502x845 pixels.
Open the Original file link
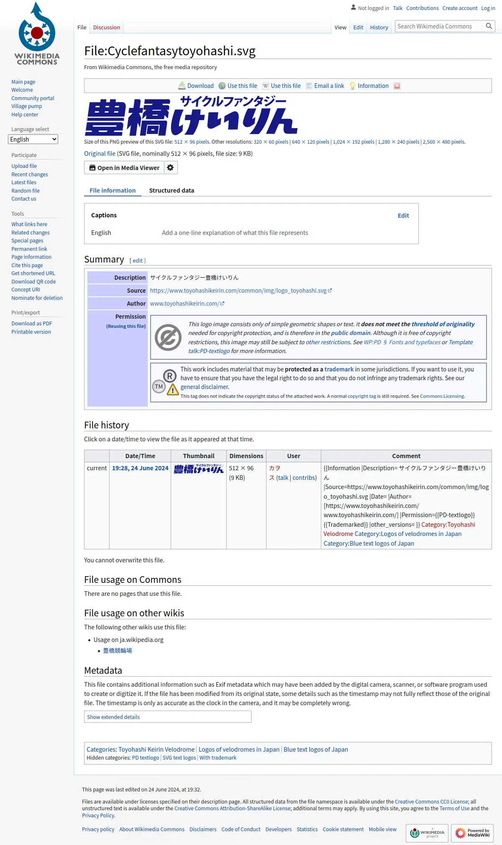click(100, 154)
